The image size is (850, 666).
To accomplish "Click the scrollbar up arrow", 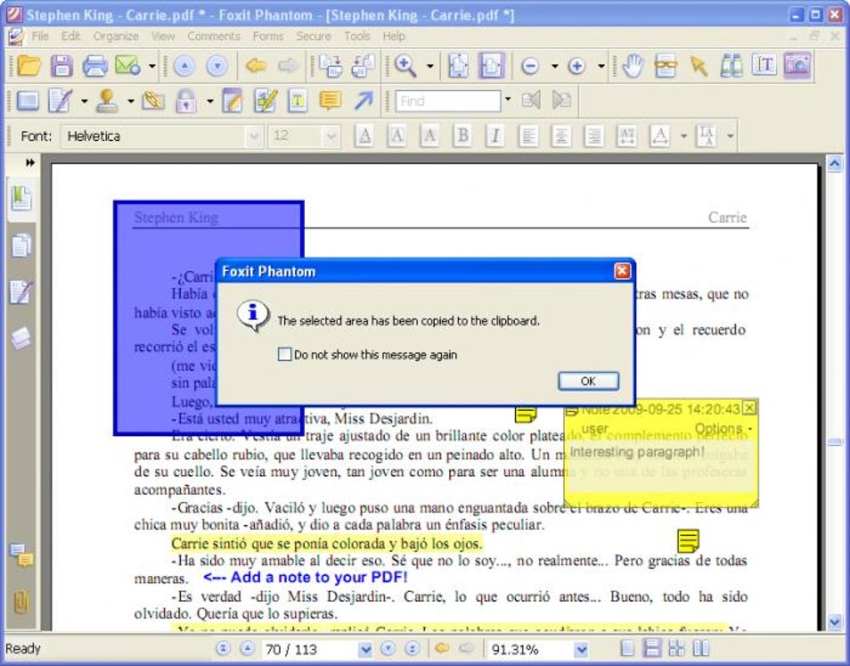I will [835, 163].
